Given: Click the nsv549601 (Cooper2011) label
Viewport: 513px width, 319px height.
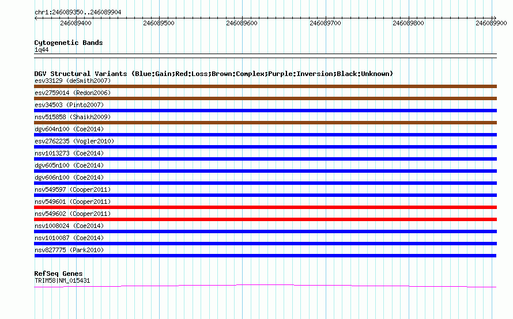Looking at the screenshot, I should [73, 202].
